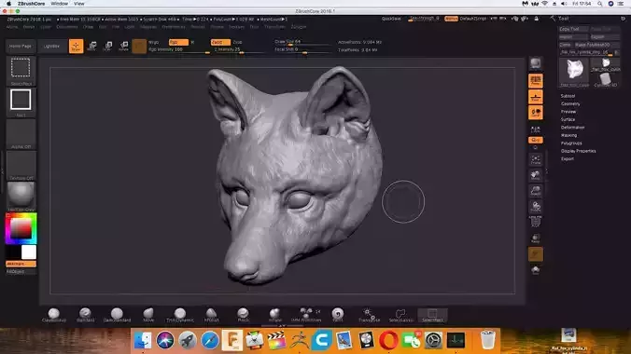
Task: Open LightBox browser
Action: tap(51, 47)
